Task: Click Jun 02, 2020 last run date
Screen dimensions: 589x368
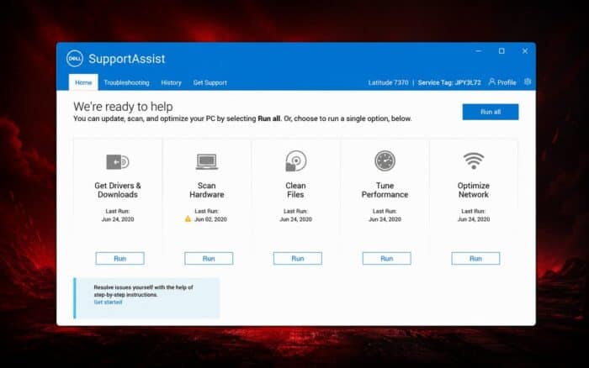Action: tap(210, 219)
